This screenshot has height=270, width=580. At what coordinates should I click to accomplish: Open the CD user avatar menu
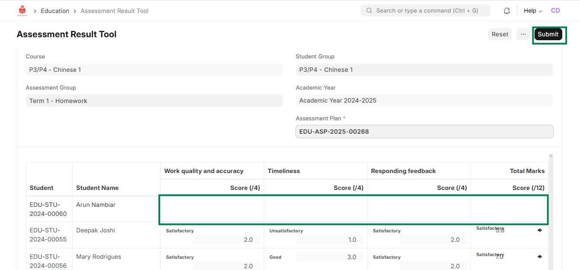555,11
